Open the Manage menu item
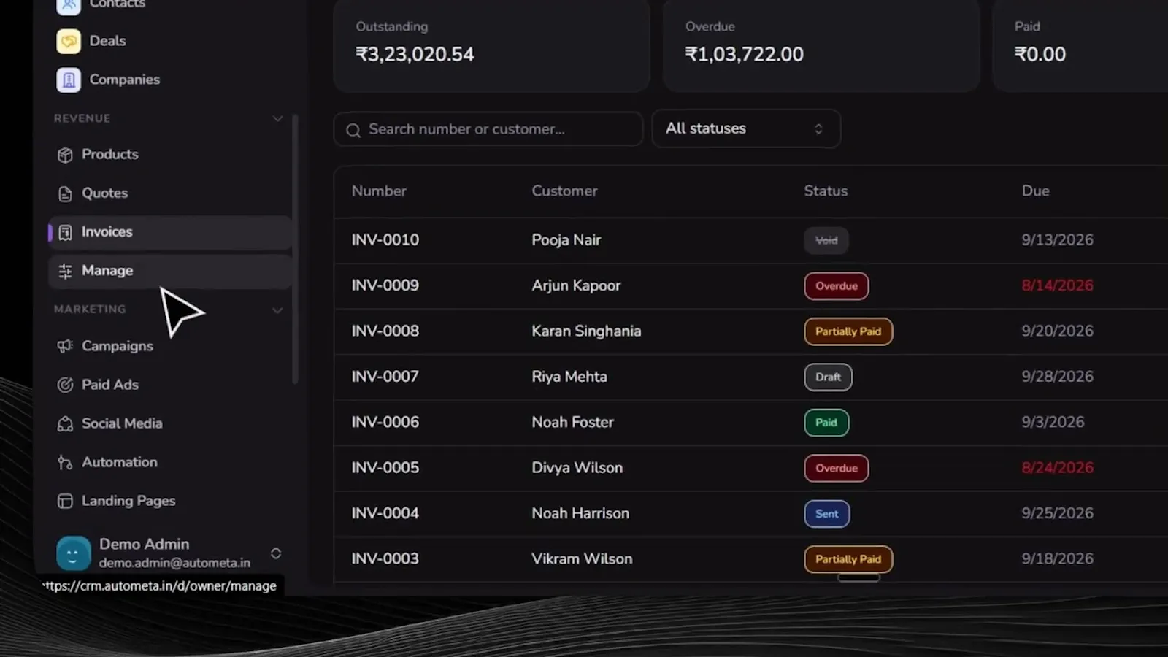This screenshot has height=657, width=1168. click(x=170, y=271)
